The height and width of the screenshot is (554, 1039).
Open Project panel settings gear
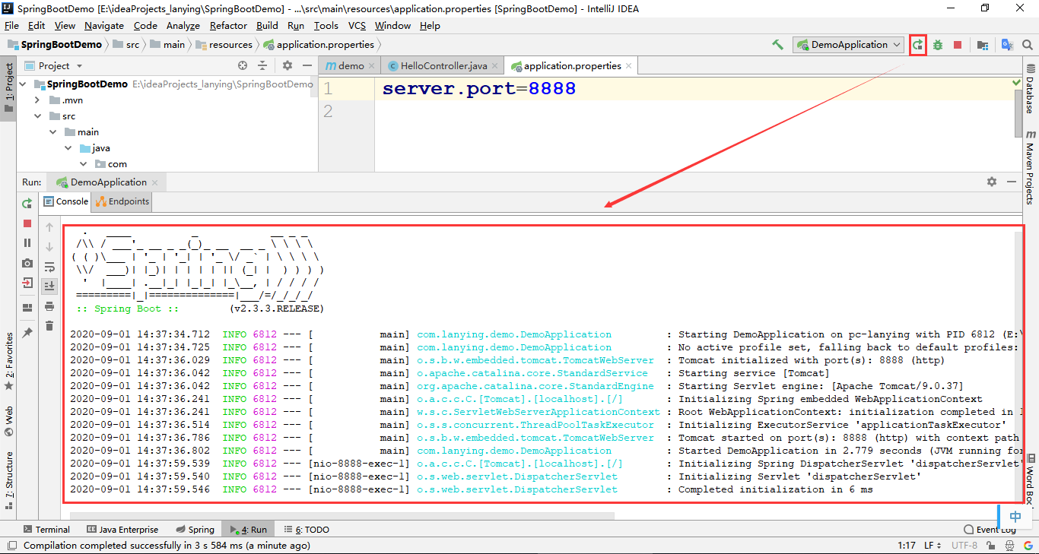click(x=288, y=66)
